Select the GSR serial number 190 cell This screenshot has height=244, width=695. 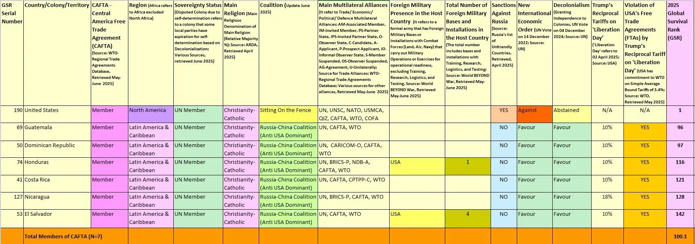tap(12, 114)
